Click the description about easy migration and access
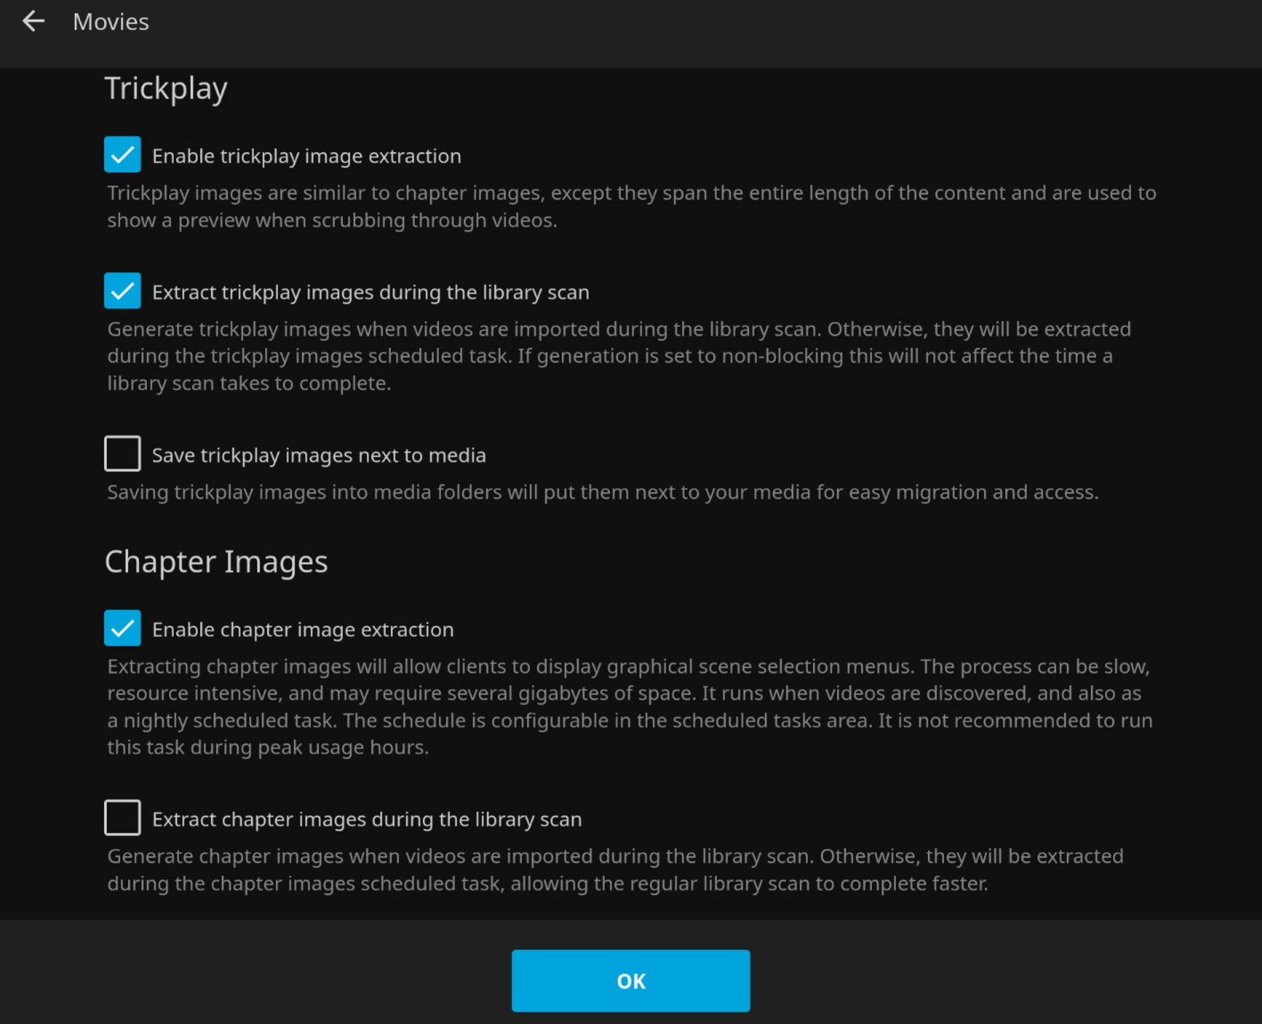The width and height of the screenshot is (1262, 1024). click(602, 492)
